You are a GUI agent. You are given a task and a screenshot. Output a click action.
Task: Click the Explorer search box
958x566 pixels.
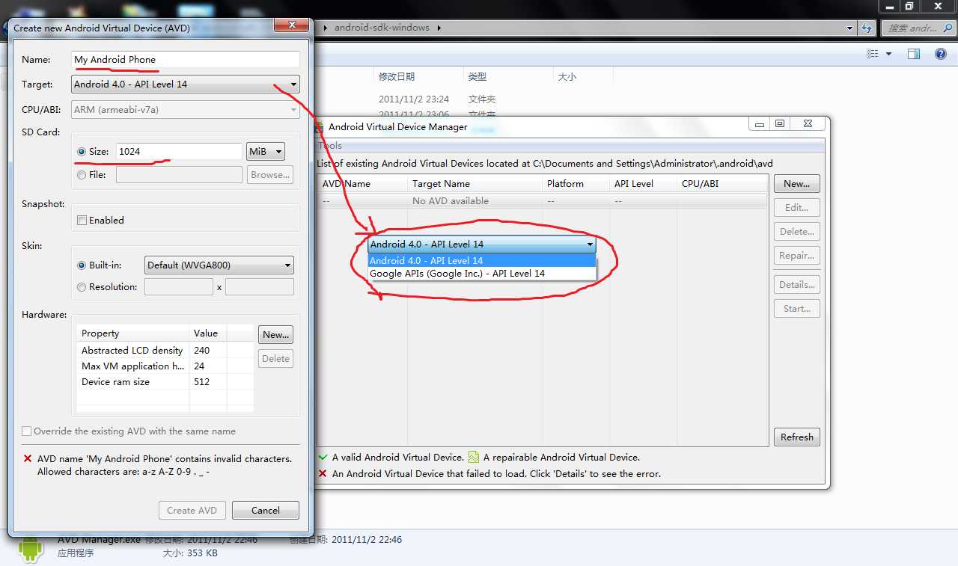click(x=919, y=28)
